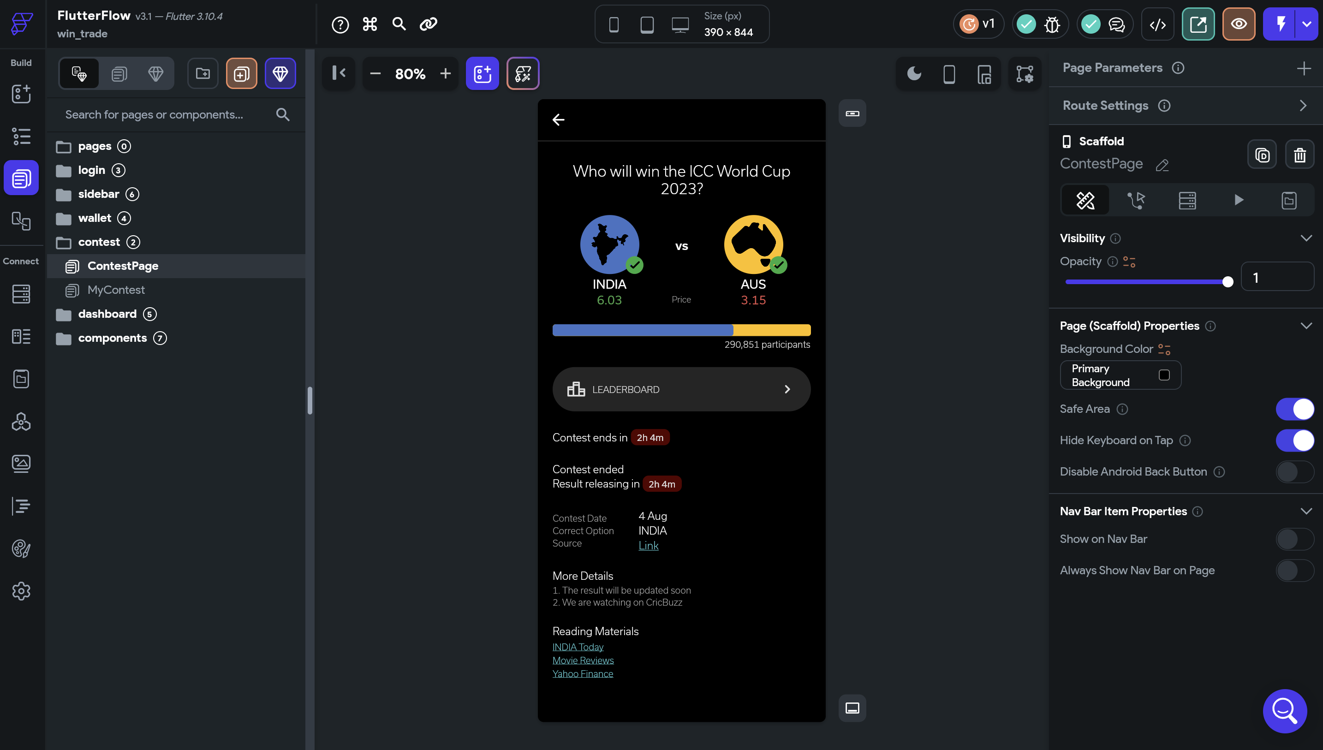The image size is (1323, 750).
Task: Open the Widget Tree panel icon
Action: pyautogui.click(x=21, y=137)
